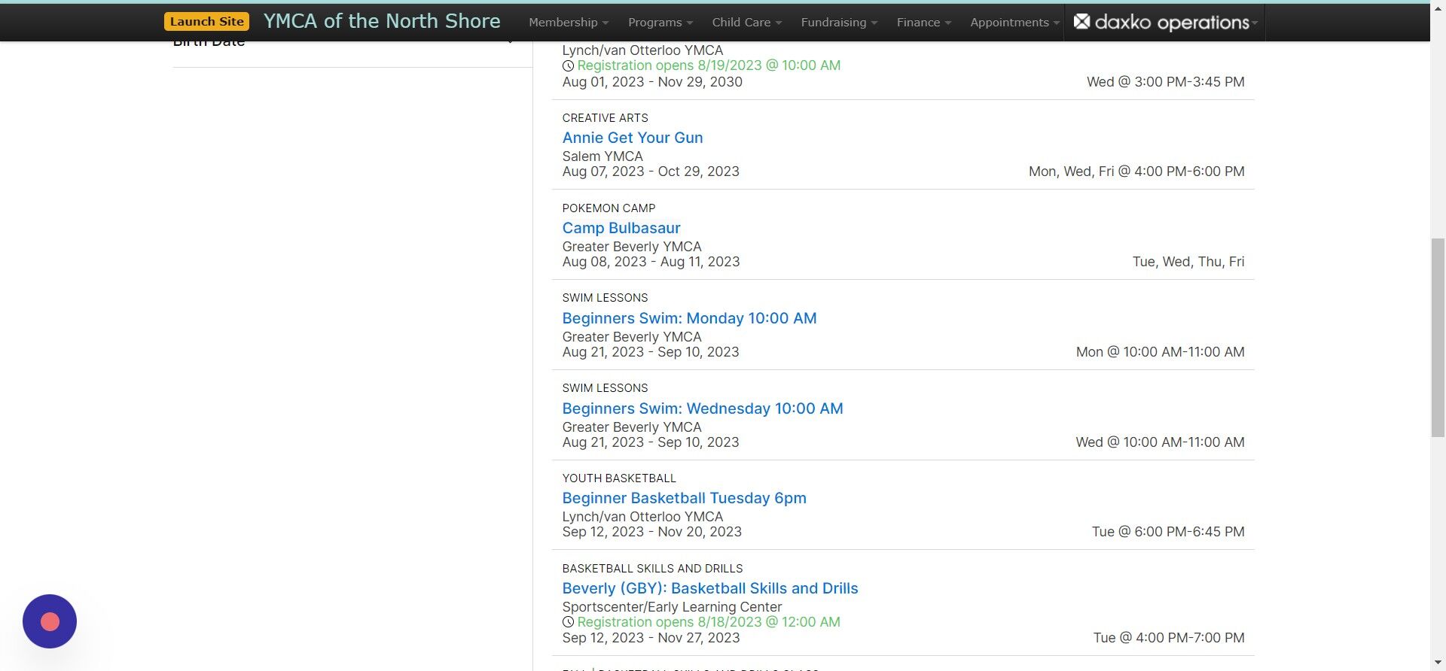Click Sportscenter/Early Learning Center location text

tap(672, 607)
